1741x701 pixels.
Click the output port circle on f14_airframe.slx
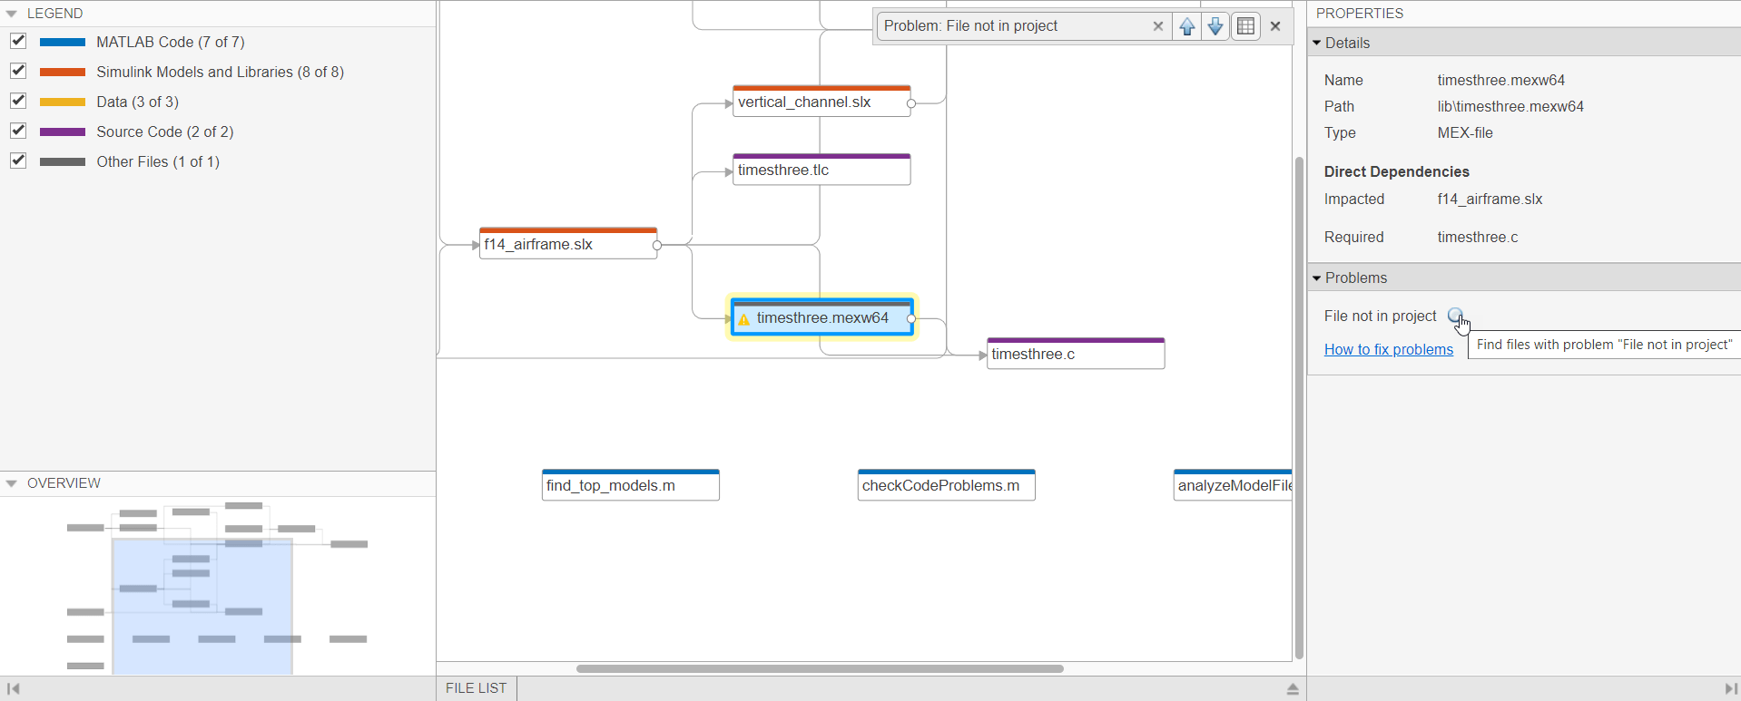(x=657, y=245)
